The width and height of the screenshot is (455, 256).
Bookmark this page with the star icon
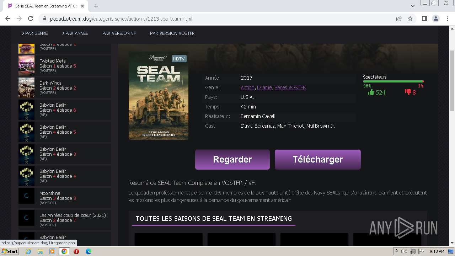pos(410,19)
